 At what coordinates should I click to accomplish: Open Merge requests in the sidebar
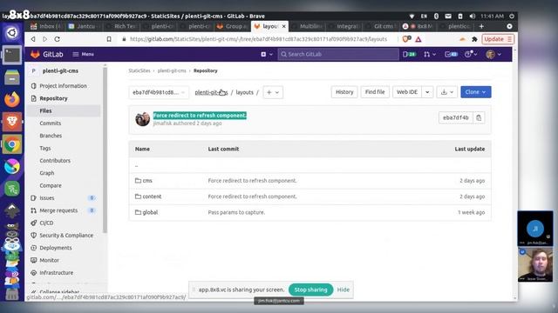coord(58,210)
